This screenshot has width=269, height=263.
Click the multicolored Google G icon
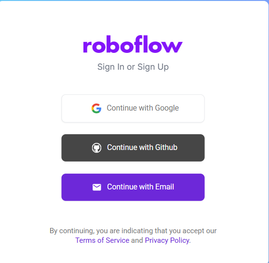coord(96,108)
